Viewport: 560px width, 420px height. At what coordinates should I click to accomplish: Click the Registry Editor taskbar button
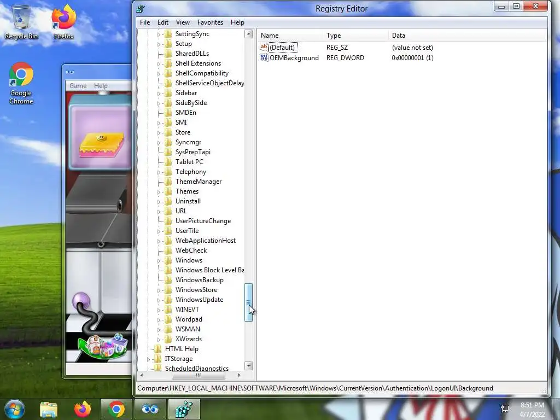tap(184, 409)
